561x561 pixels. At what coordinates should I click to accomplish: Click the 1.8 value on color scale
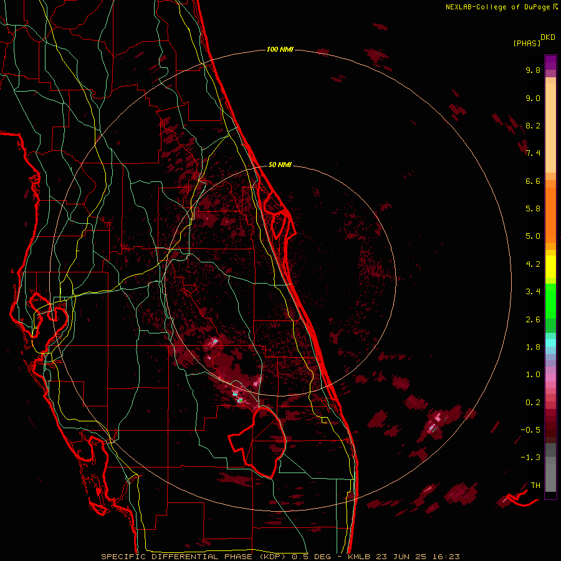click(533, 347)
